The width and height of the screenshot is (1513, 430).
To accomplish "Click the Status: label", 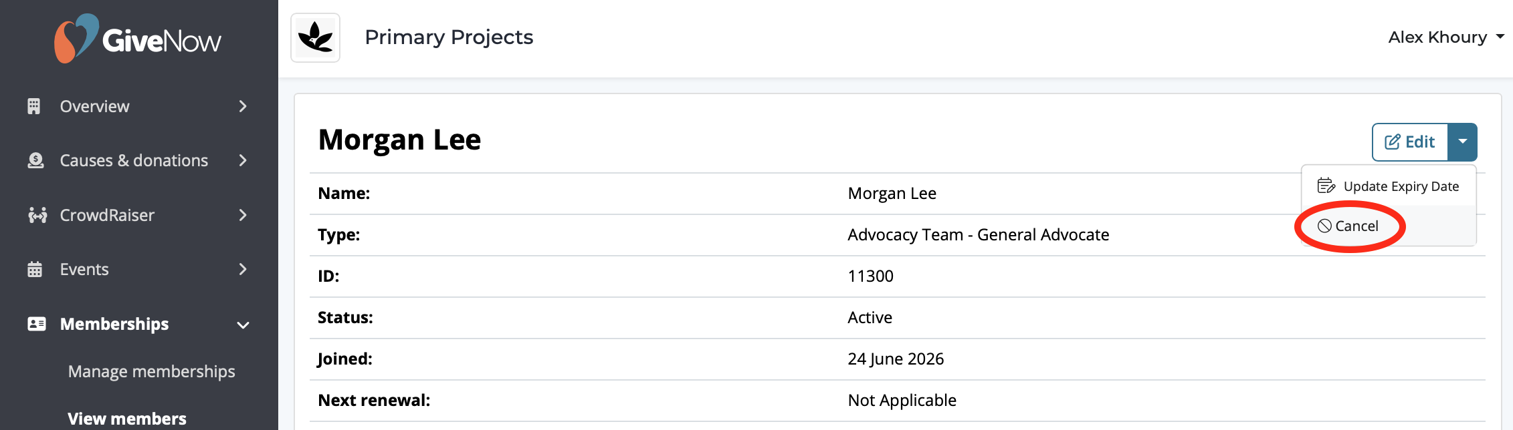I will point(345,317).
